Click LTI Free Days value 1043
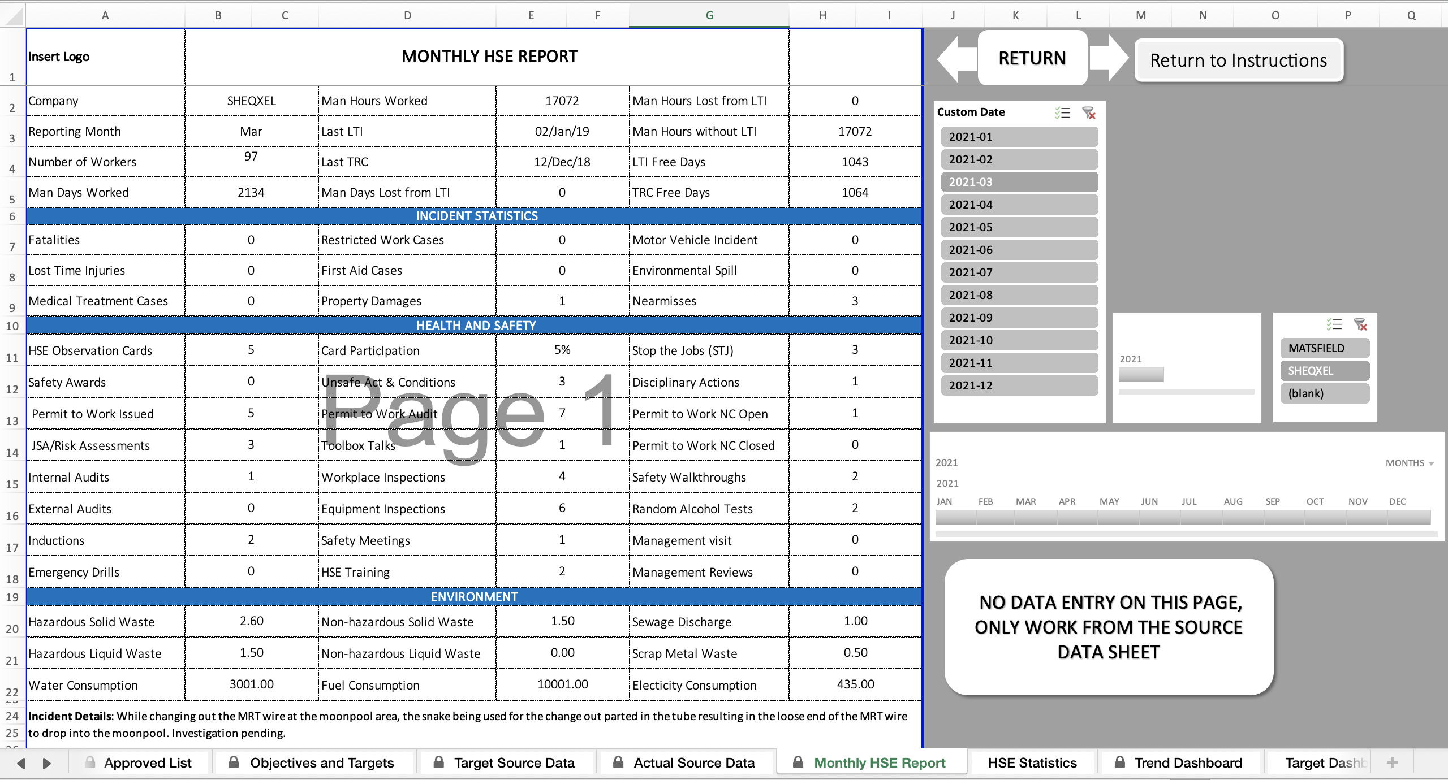The image size is (1448, 780). pos(855,162)
